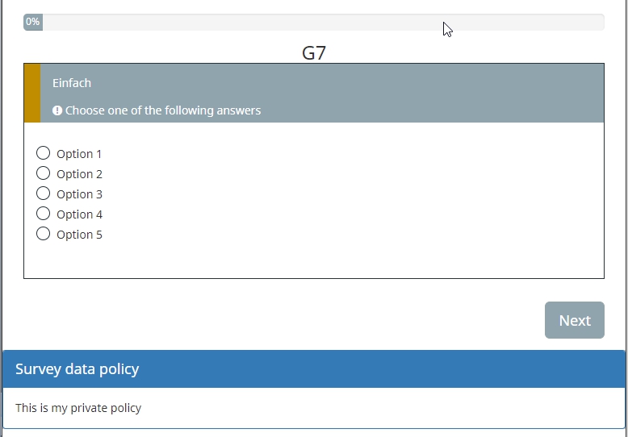
Task: Click the 'Option 4' label text
Action: [x=79, y=214]
